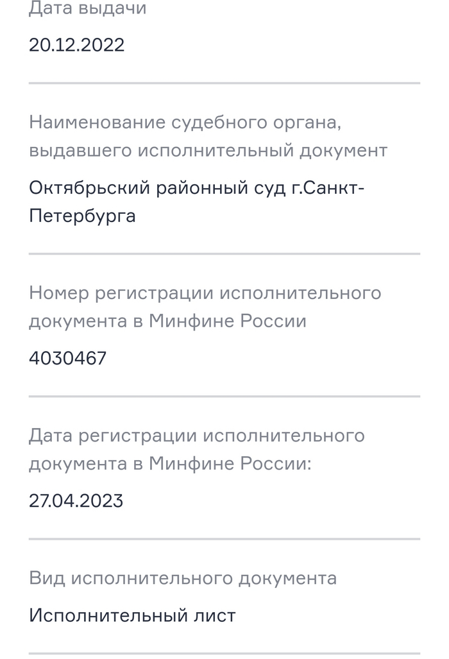This screenshot has height=659, width=449.
Task: Click the "Вид исполнительного документа" label
Action: pyautogui.click(x=182, y=578)
